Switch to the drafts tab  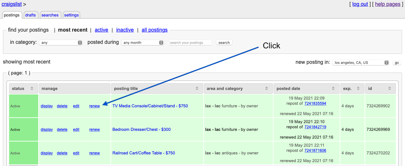30,15
